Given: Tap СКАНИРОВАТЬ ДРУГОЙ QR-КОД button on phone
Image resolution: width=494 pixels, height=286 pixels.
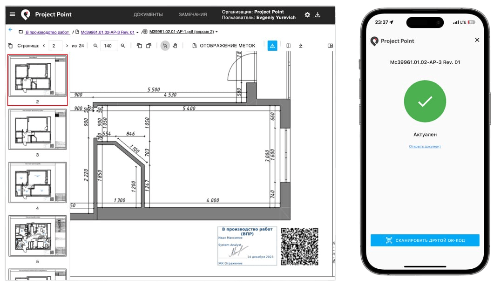Looking at the screenshot, I should [x=425, y=240].
